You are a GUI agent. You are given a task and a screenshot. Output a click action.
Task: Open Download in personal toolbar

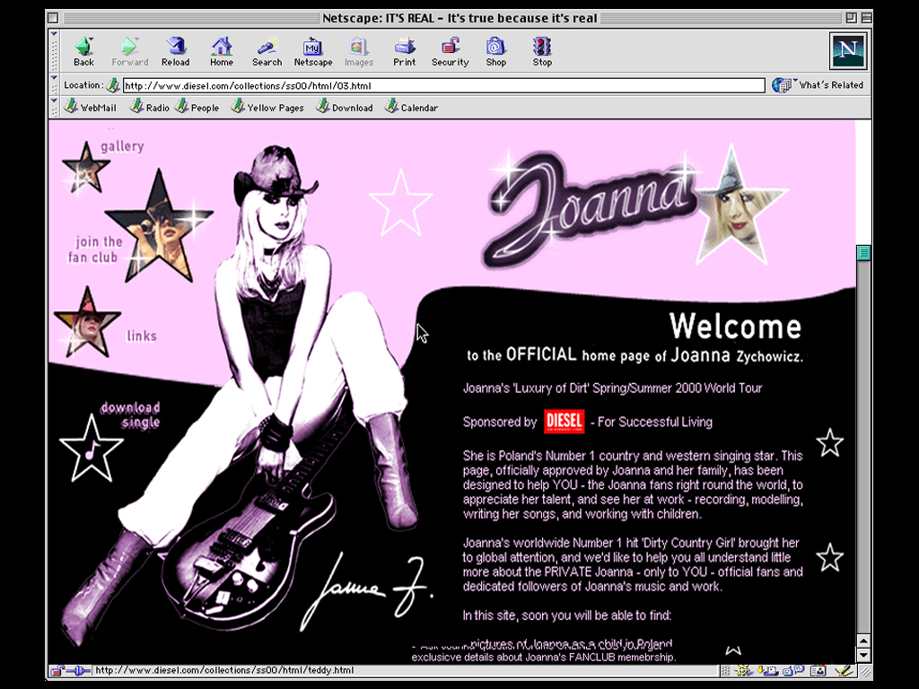[x=344, y=108]
